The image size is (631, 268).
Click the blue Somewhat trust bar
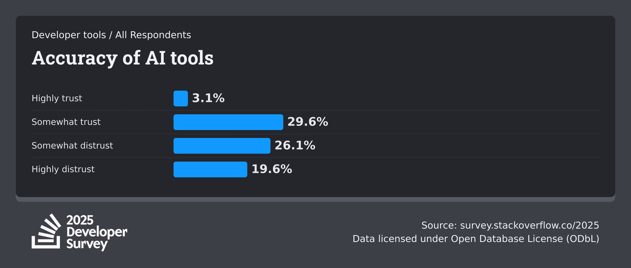[228, 122]
